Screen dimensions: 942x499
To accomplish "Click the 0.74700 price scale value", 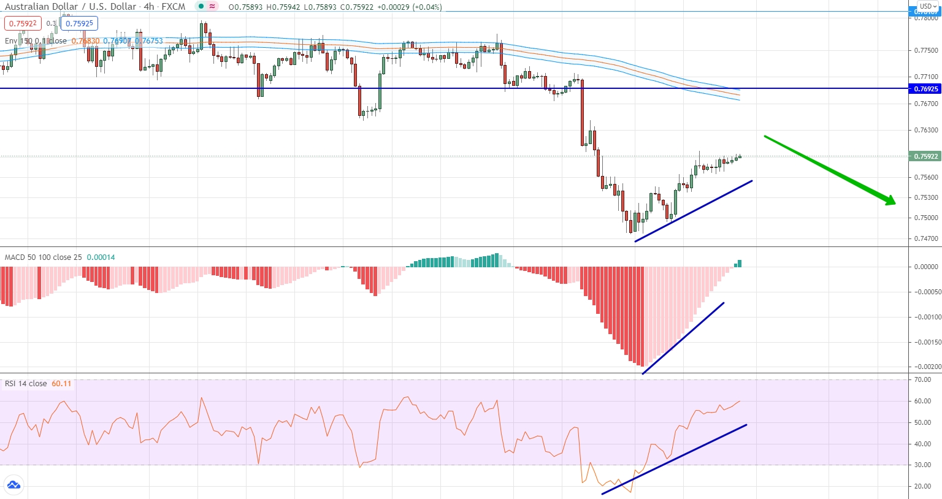I will coord(926,238).
